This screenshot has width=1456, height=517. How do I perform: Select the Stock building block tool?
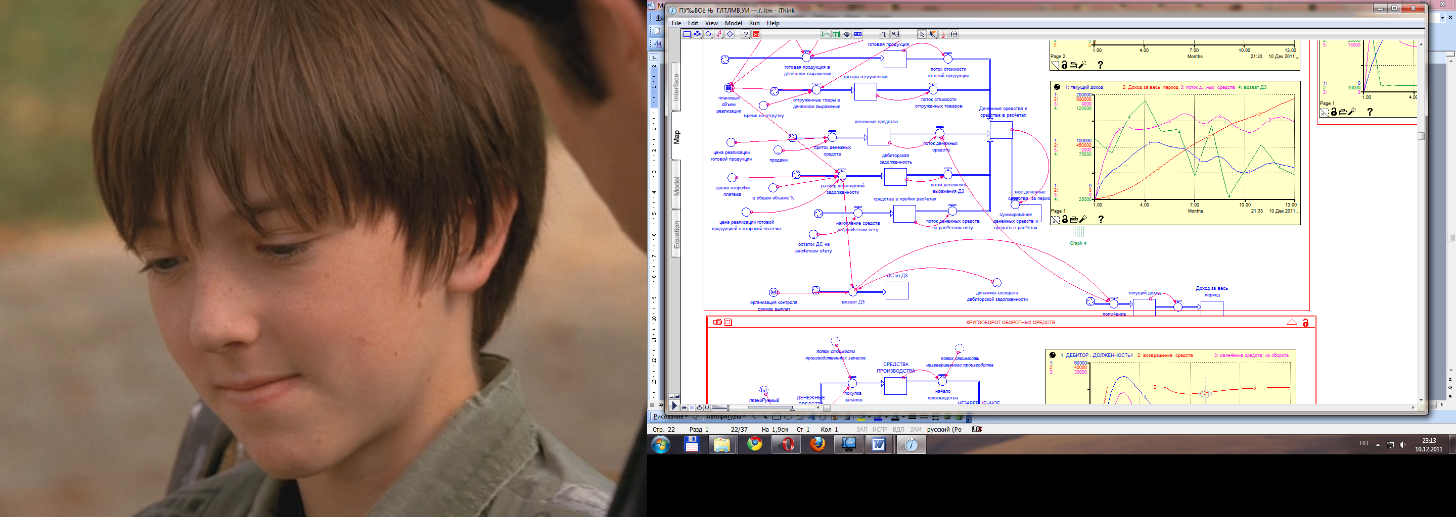(x=688, y=34)
